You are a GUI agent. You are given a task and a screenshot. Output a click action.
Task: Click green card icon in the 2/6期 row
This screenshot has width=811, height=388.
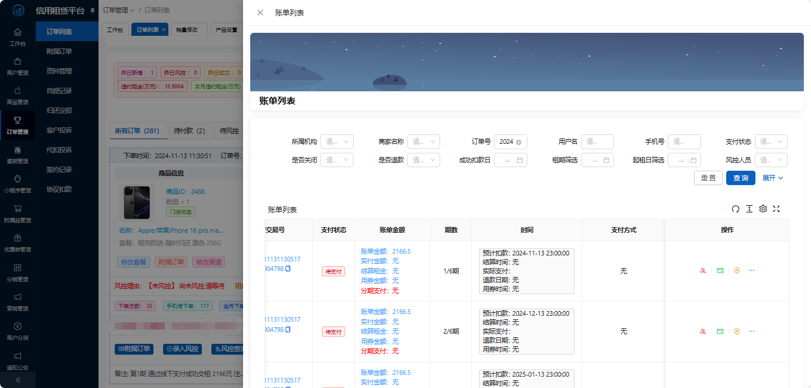point(720,331)
